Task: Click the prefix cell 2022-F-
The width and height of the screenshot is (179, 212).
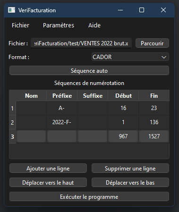Action: [x=62, y=122]
